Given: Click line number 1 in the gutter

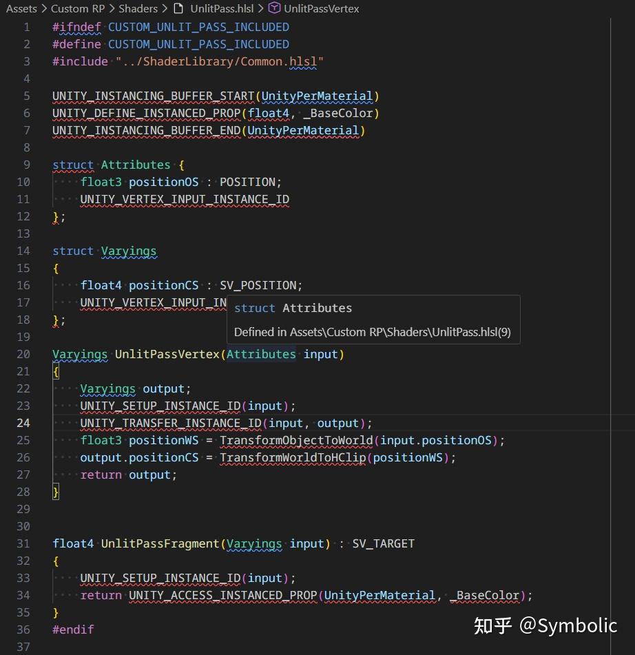Looking at the screenshot, I should click(27, 27).
